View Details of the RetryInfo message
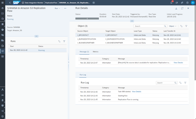This screenshot has width=196, height=119. 178,63
